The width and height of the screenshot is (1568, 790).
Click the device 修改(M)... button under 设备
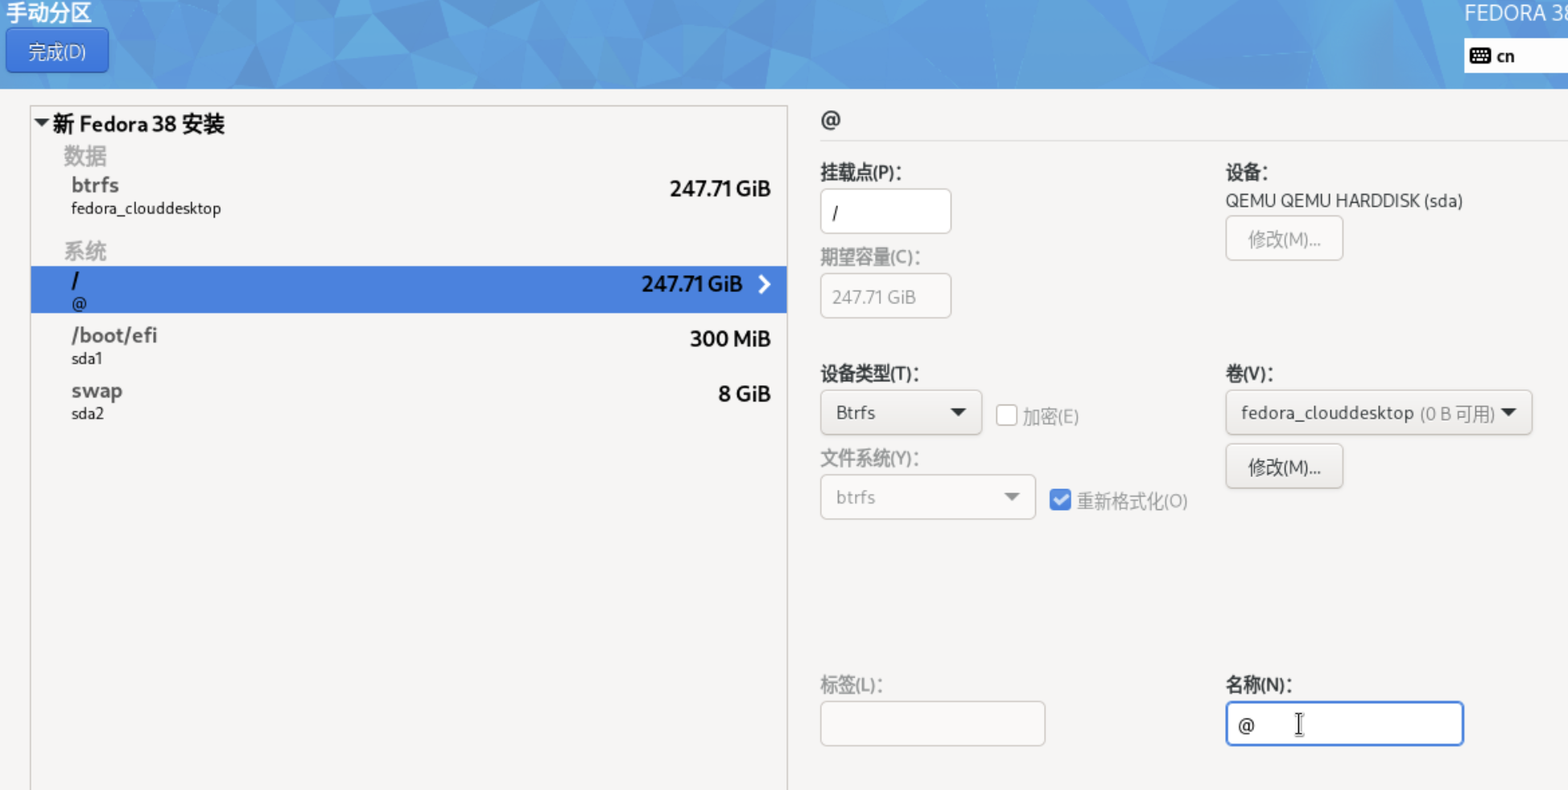point(1284,238)
